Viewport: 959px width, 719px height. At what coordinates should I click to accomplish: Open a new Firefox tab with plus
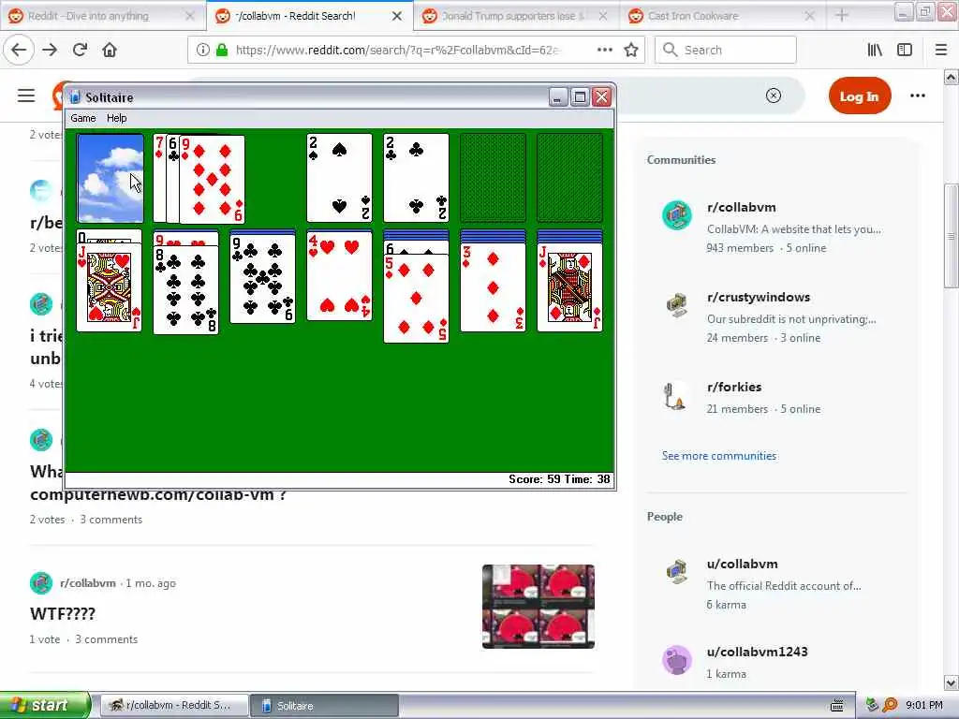tap(842, 15)
